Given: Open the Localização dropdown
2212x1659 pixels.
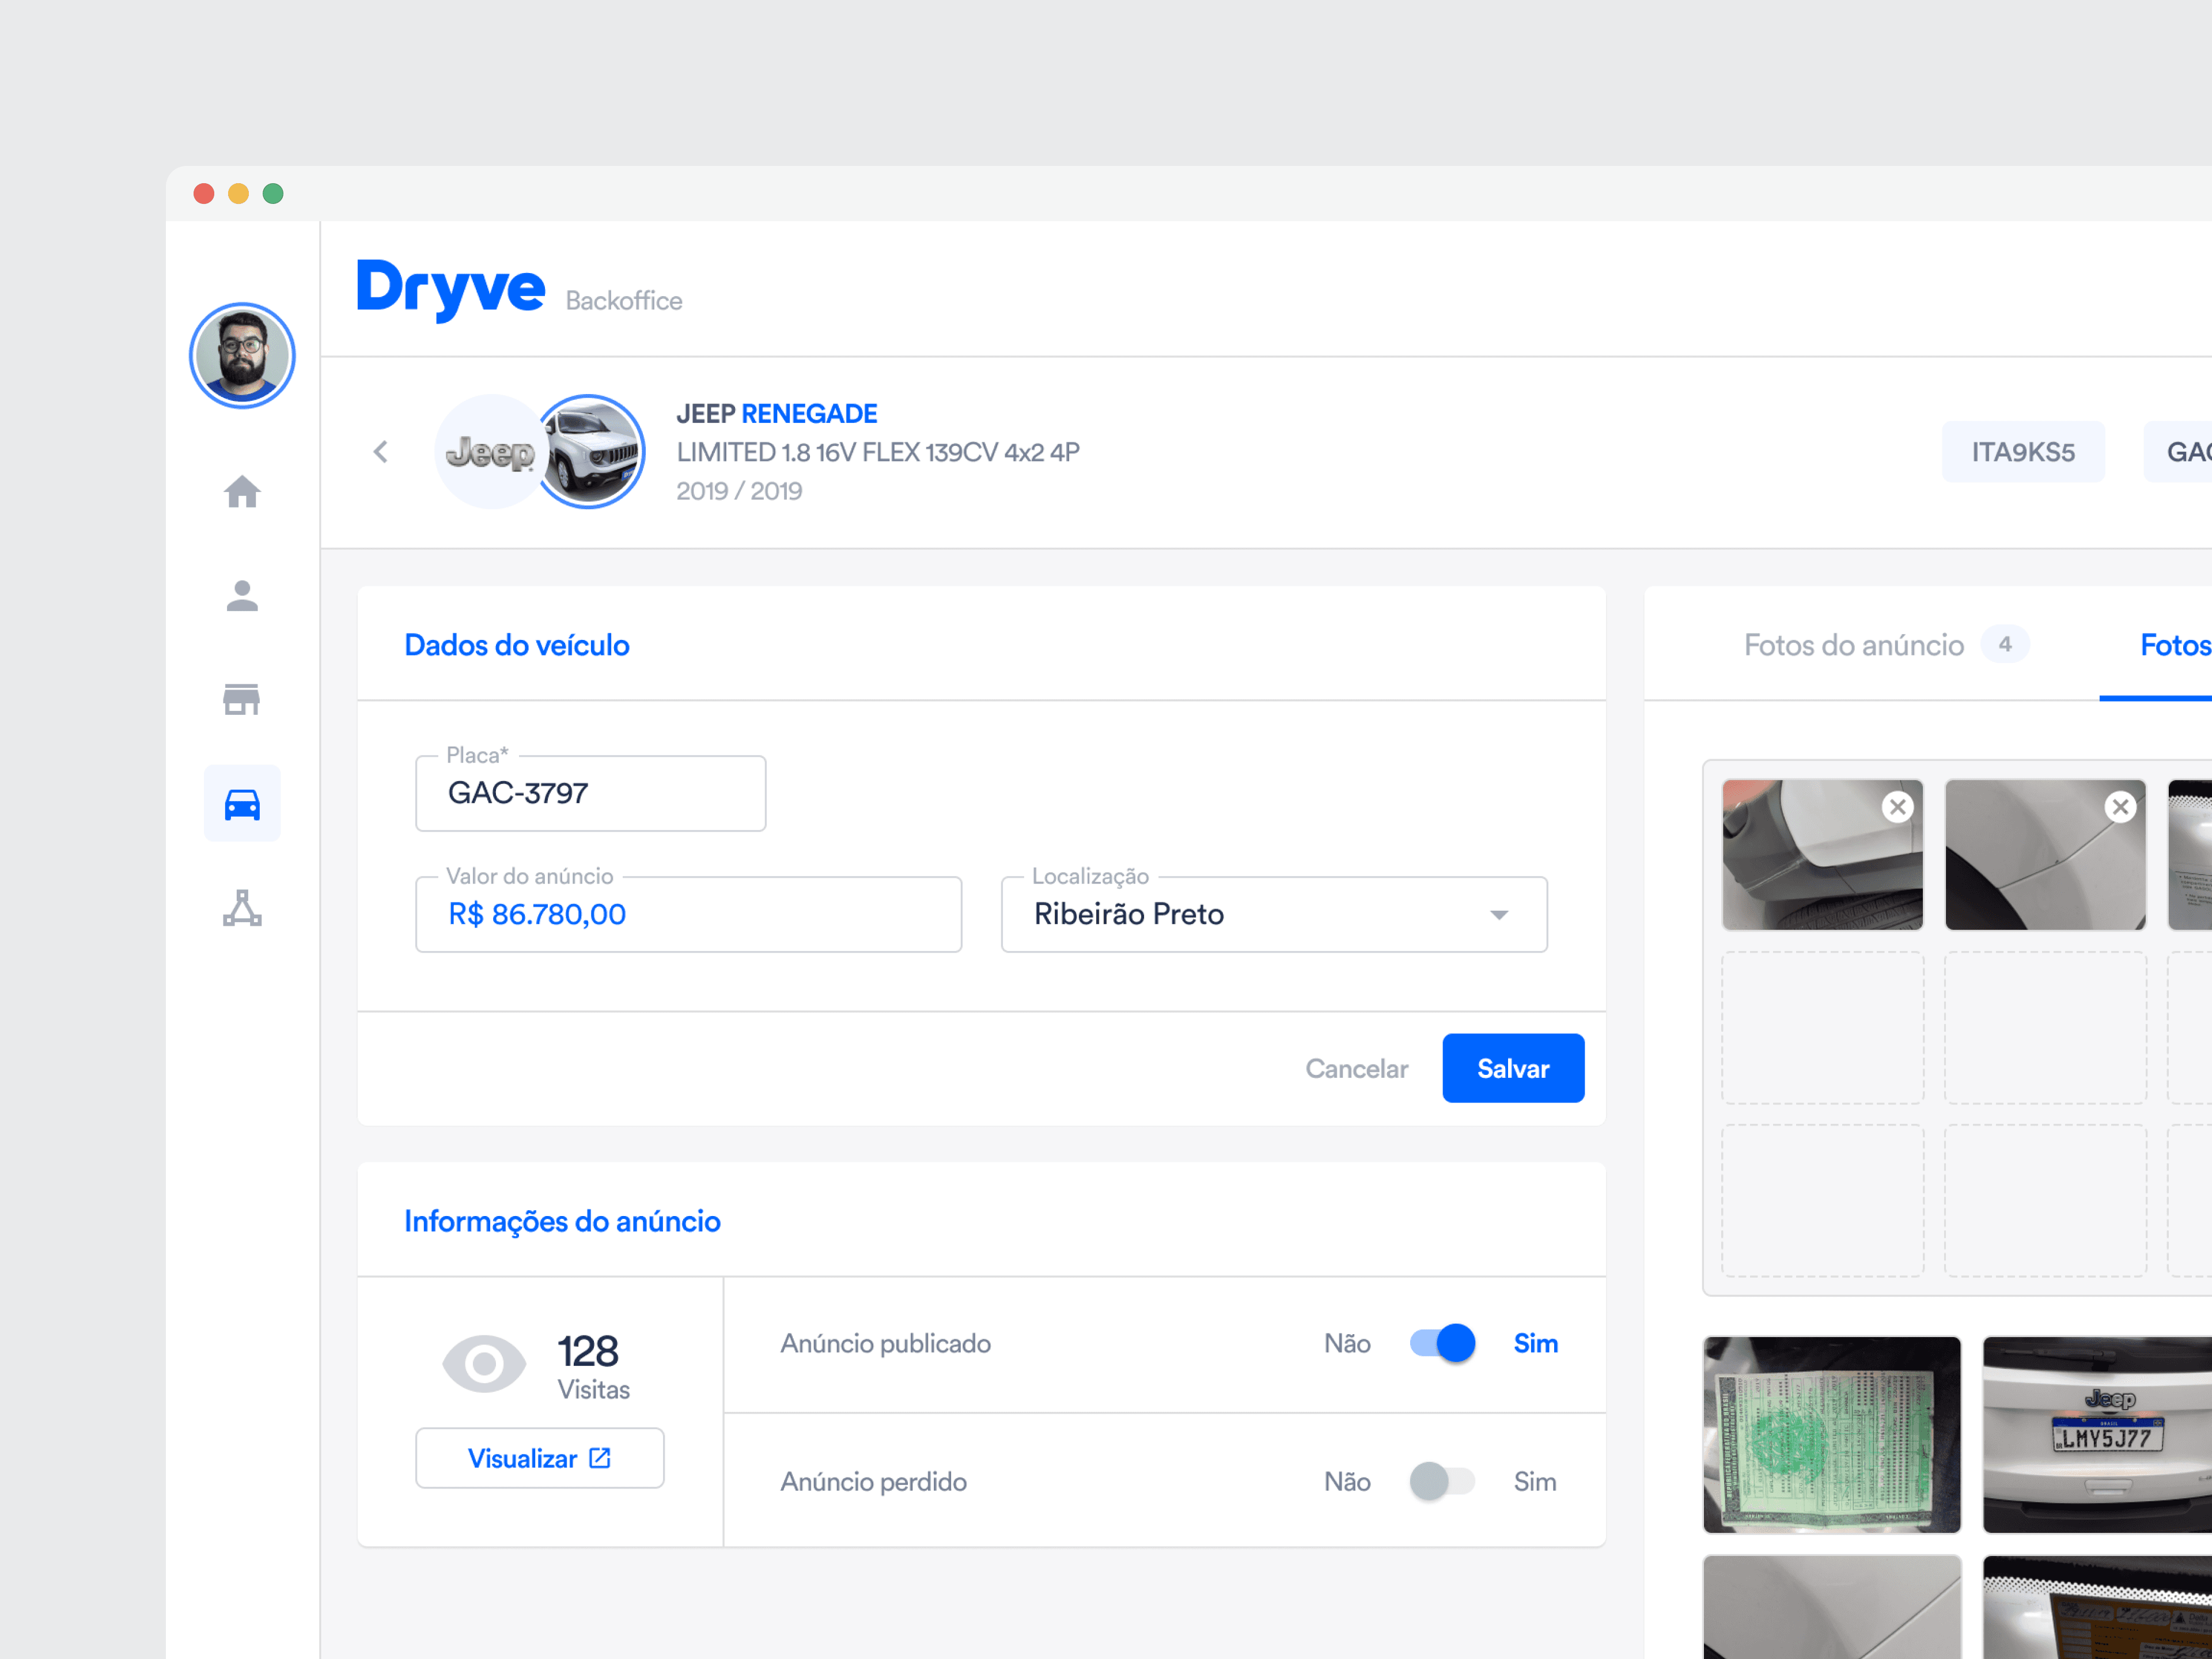Looking at the screenshot, I should pos(1274,914).
